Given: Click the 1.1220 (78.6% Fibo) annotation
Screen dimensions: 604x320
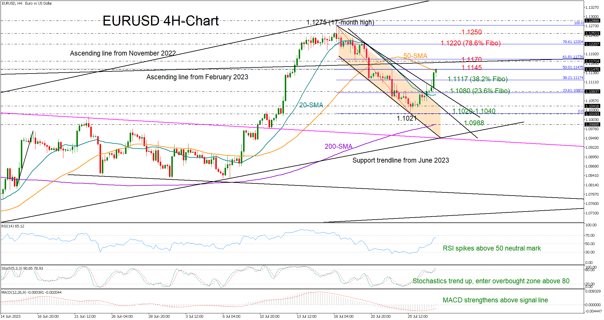Looking at the screenshot, I should coord(471,43).
